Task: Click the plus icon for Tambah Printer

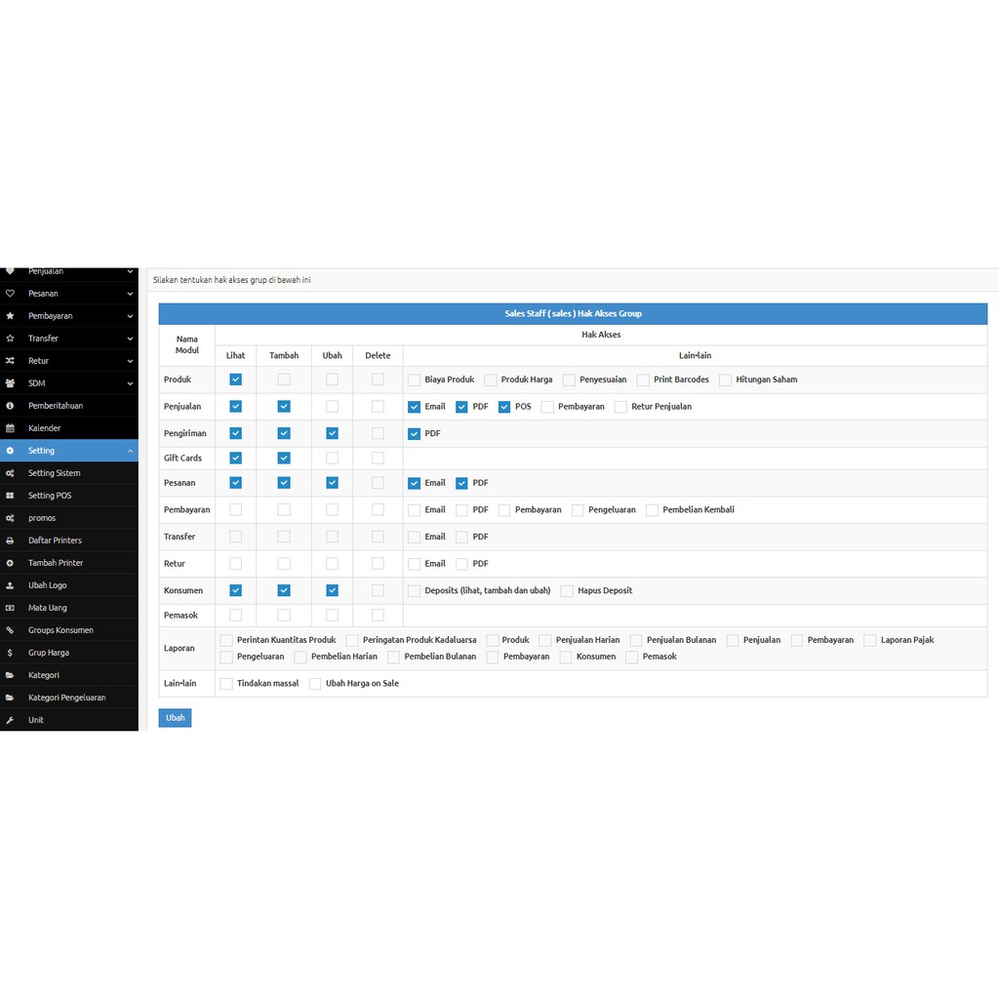Action: click(10, 563)
